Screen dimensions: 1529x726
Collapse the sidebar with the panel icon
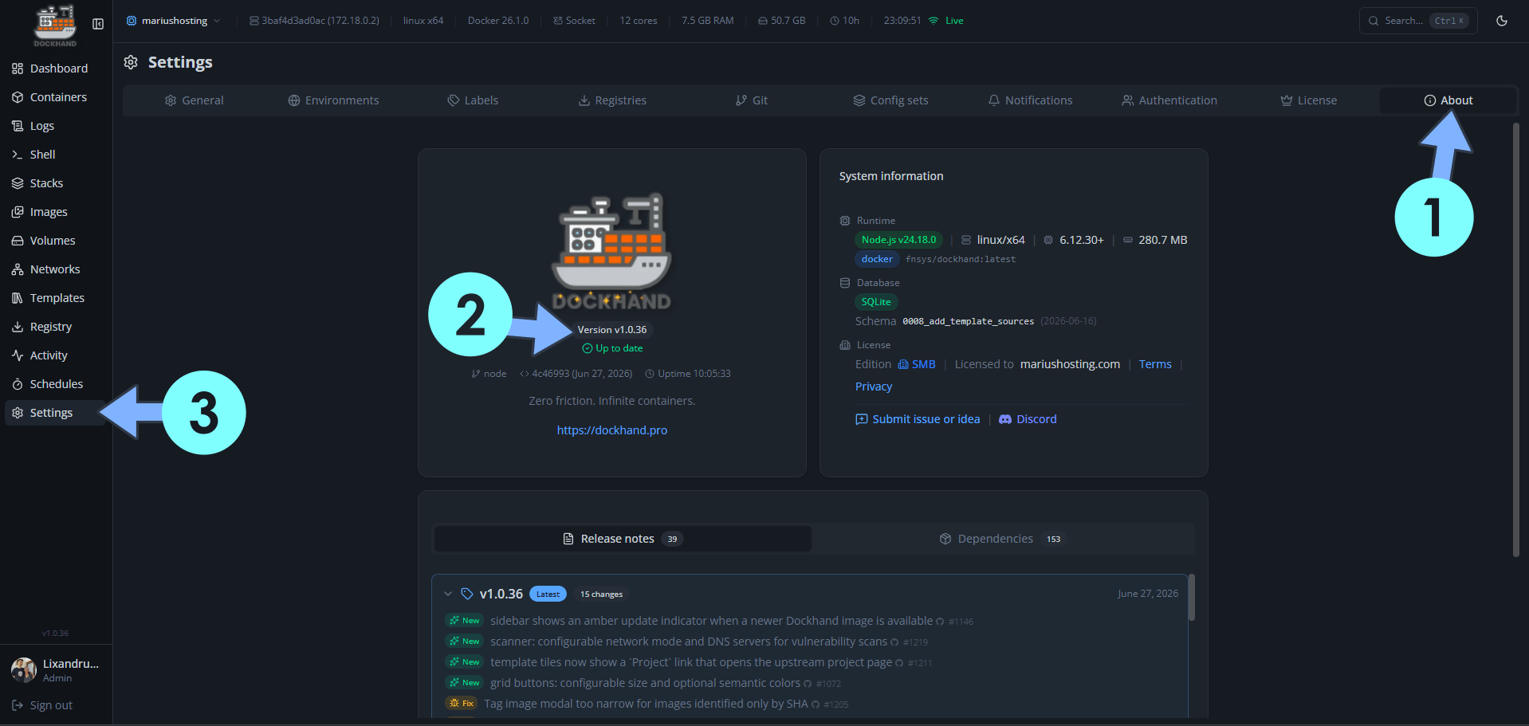pyautogui.click(x=98, y=24)
